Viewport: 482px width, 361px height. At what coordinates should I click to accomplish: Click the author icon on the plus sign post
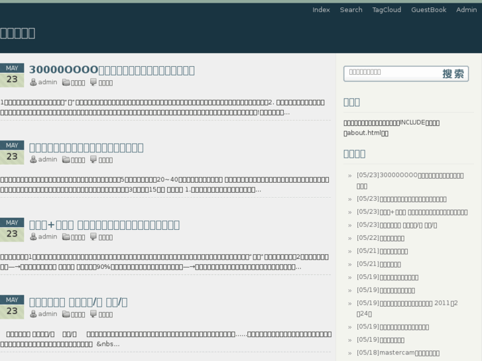point(33,236)
